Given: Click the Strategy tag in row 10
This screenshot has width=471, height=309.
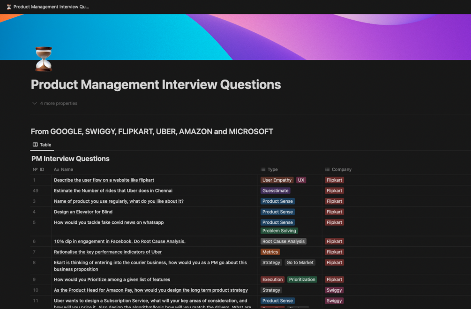Looking at the screenshot, I should pos(271,290).
